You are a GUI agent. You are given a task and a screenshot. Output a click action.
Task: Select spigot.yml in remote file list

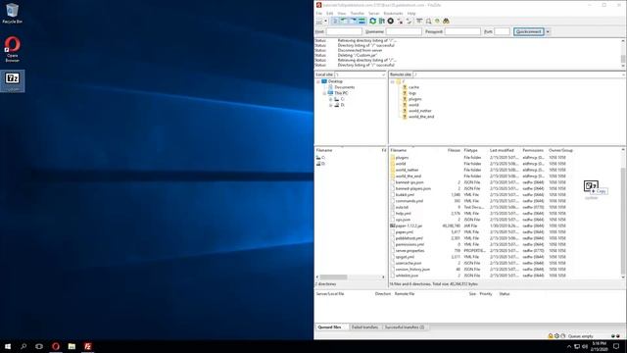click(405, 257)
